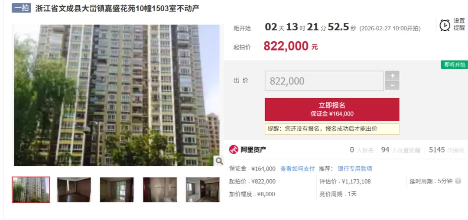Decrease bid with the minus button
Viewport: 468px width, 220px height.
(x=392, y=85)
